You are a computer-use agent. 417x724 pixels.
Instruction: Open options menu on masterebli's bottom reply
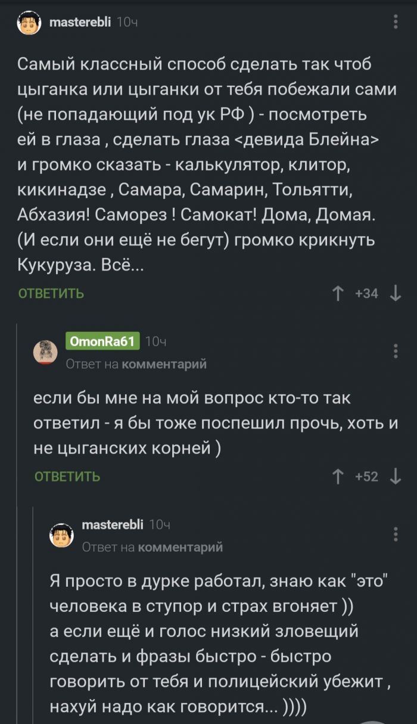396,534
